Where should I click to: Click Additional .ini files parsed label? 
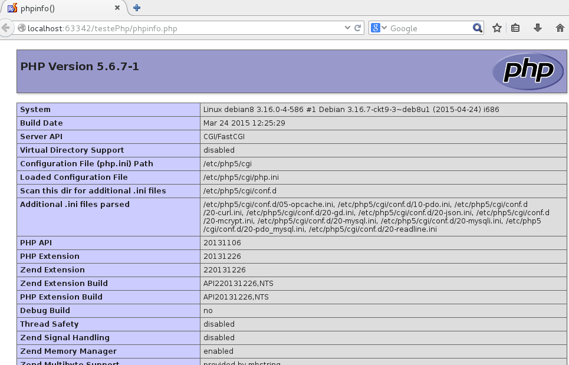[x=75, y=204]
